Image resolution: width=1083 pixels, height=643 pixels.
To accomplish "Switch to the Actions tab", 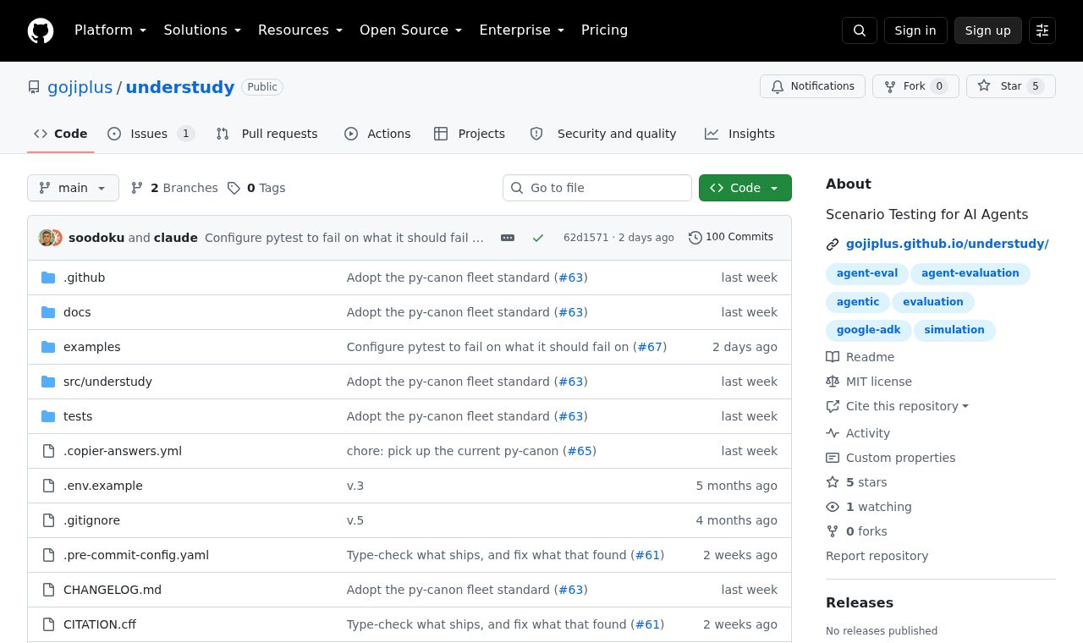I will (377, 134).
